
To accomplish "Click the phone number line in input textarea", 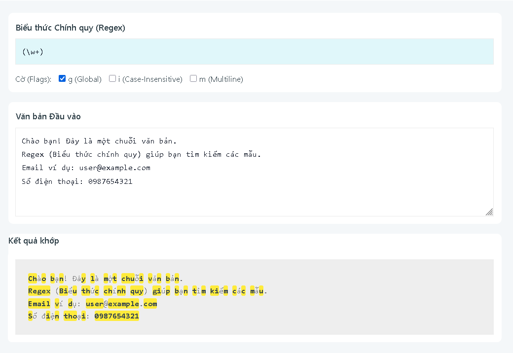I will click(77, 181).
